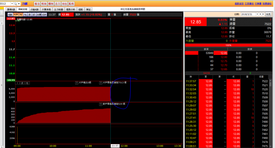Click the 12.80 bid price in order book

click(x=224, y=57)
